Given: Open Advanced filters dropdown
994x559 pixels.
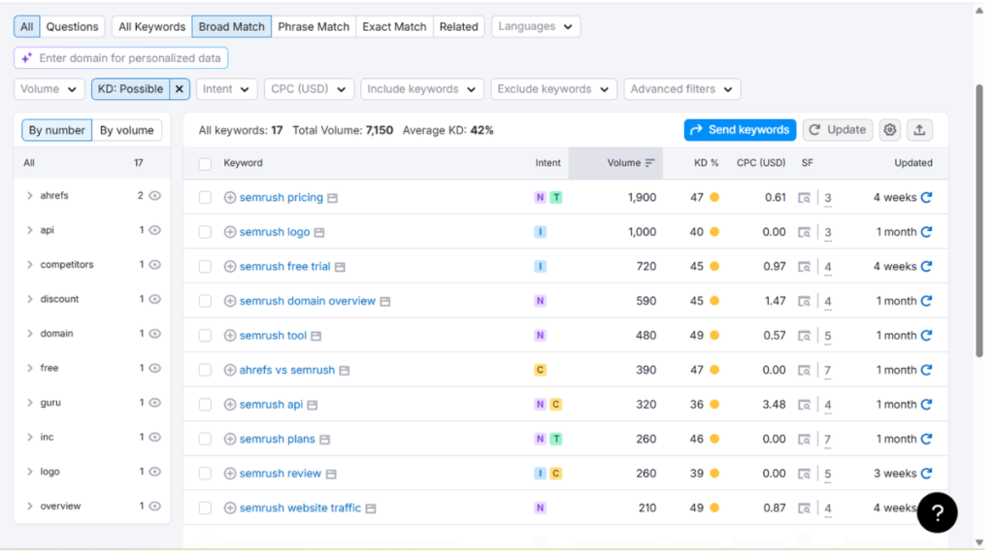Looking at the screenshot, I should (682, 89).
